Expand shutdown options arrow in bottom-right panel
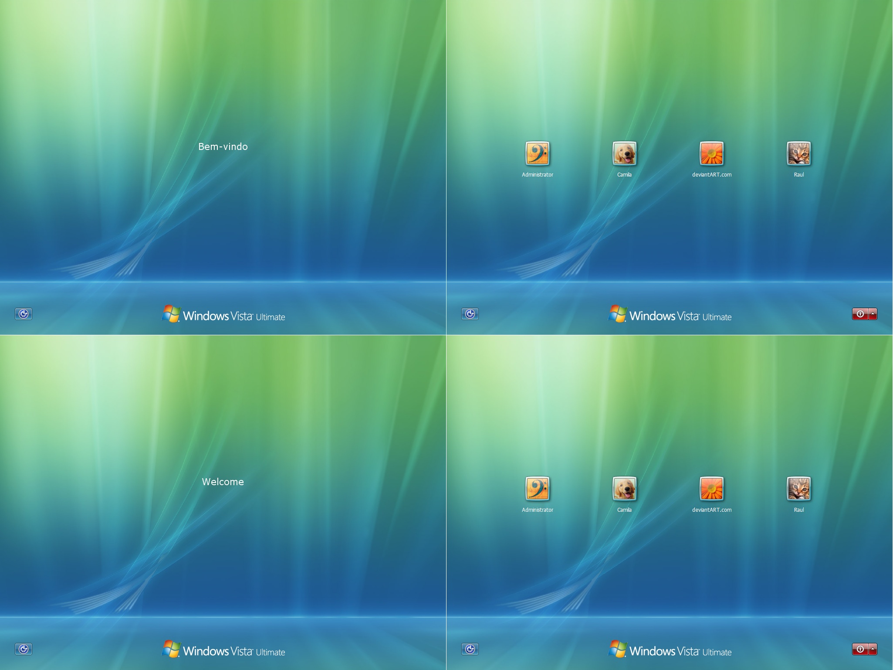 873,649
